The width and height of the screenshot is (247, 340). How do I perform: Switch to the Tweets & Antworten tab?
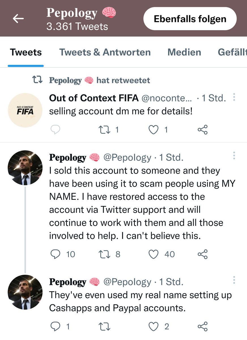click(105, 52)
